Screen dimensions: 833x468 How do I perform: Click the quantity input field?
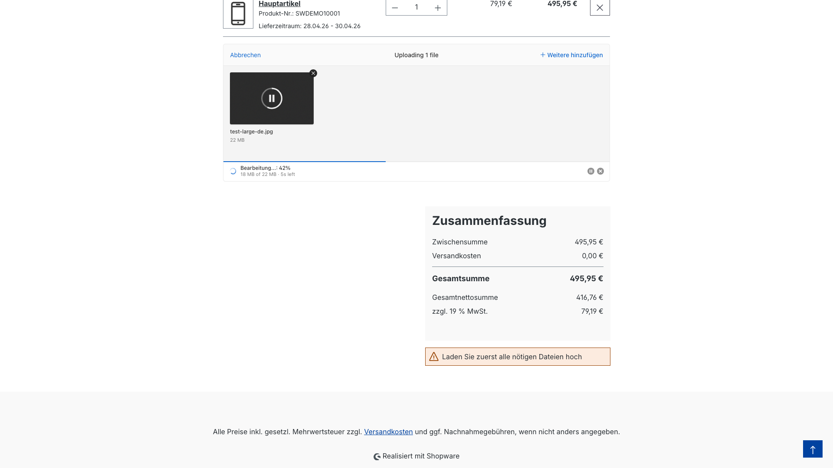(x=416, y=7)
